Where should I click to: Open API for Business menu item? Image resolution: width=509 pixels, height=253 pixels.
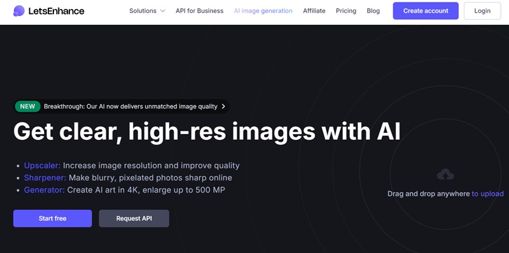(x=199, y=11)
